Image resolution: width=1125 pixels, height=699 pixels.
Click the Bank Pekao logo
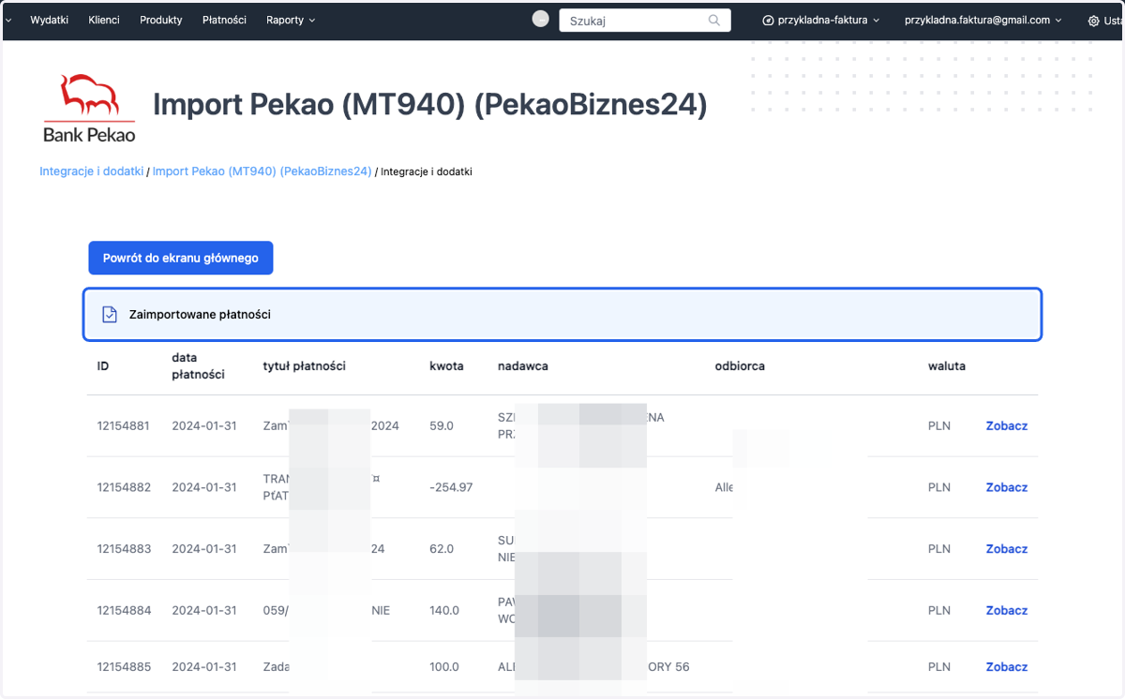coord(89,109)
